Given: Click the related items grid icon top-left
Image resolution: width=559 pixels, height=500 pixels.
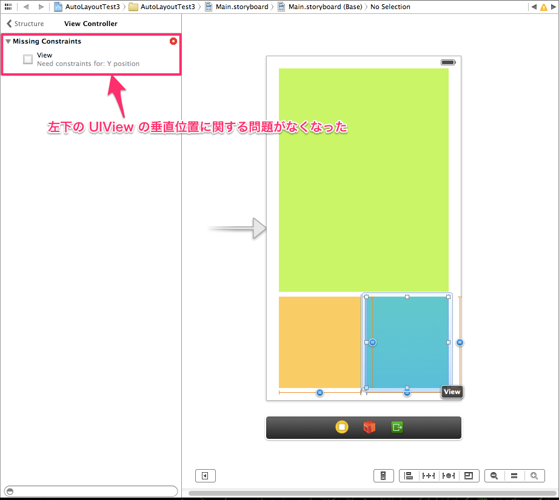Looking at the screenshot, I should tap(8, 7).
